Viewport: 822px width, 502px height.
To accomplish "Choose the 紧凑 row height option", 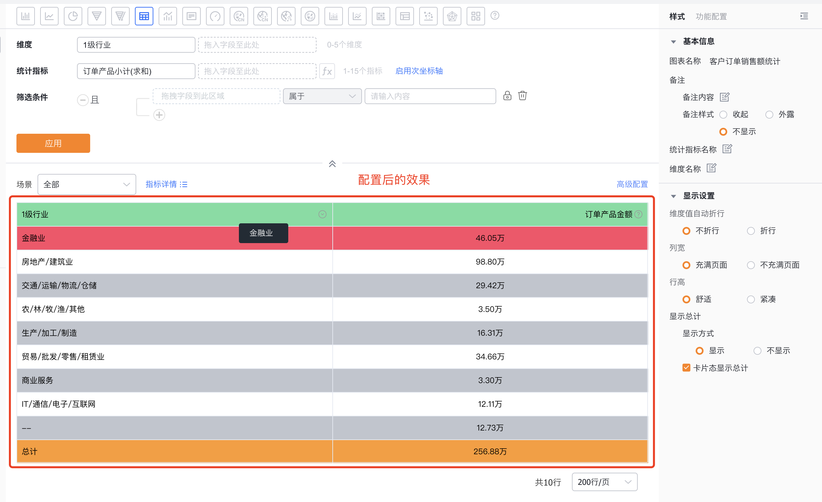I will coord(751,299).
